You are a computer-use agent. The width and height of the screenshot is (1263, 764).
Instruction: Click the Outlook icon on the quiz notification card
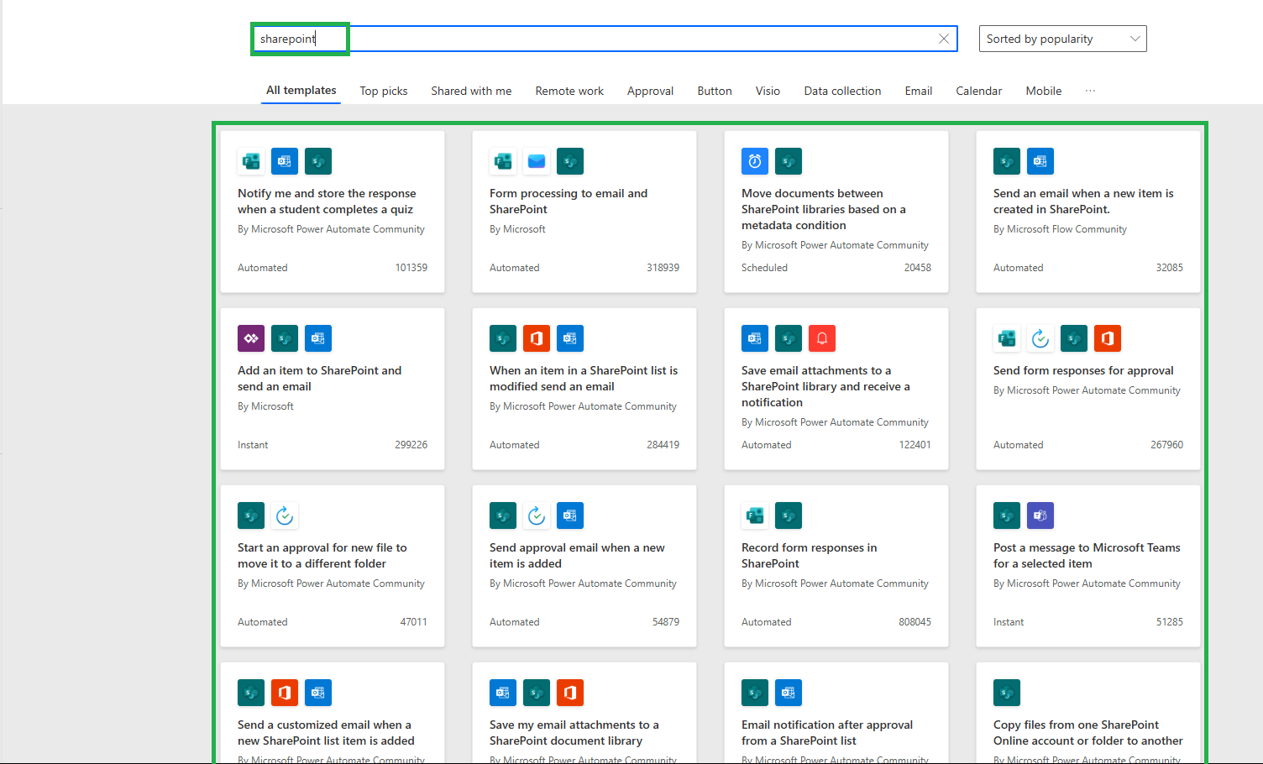(285, 161)
